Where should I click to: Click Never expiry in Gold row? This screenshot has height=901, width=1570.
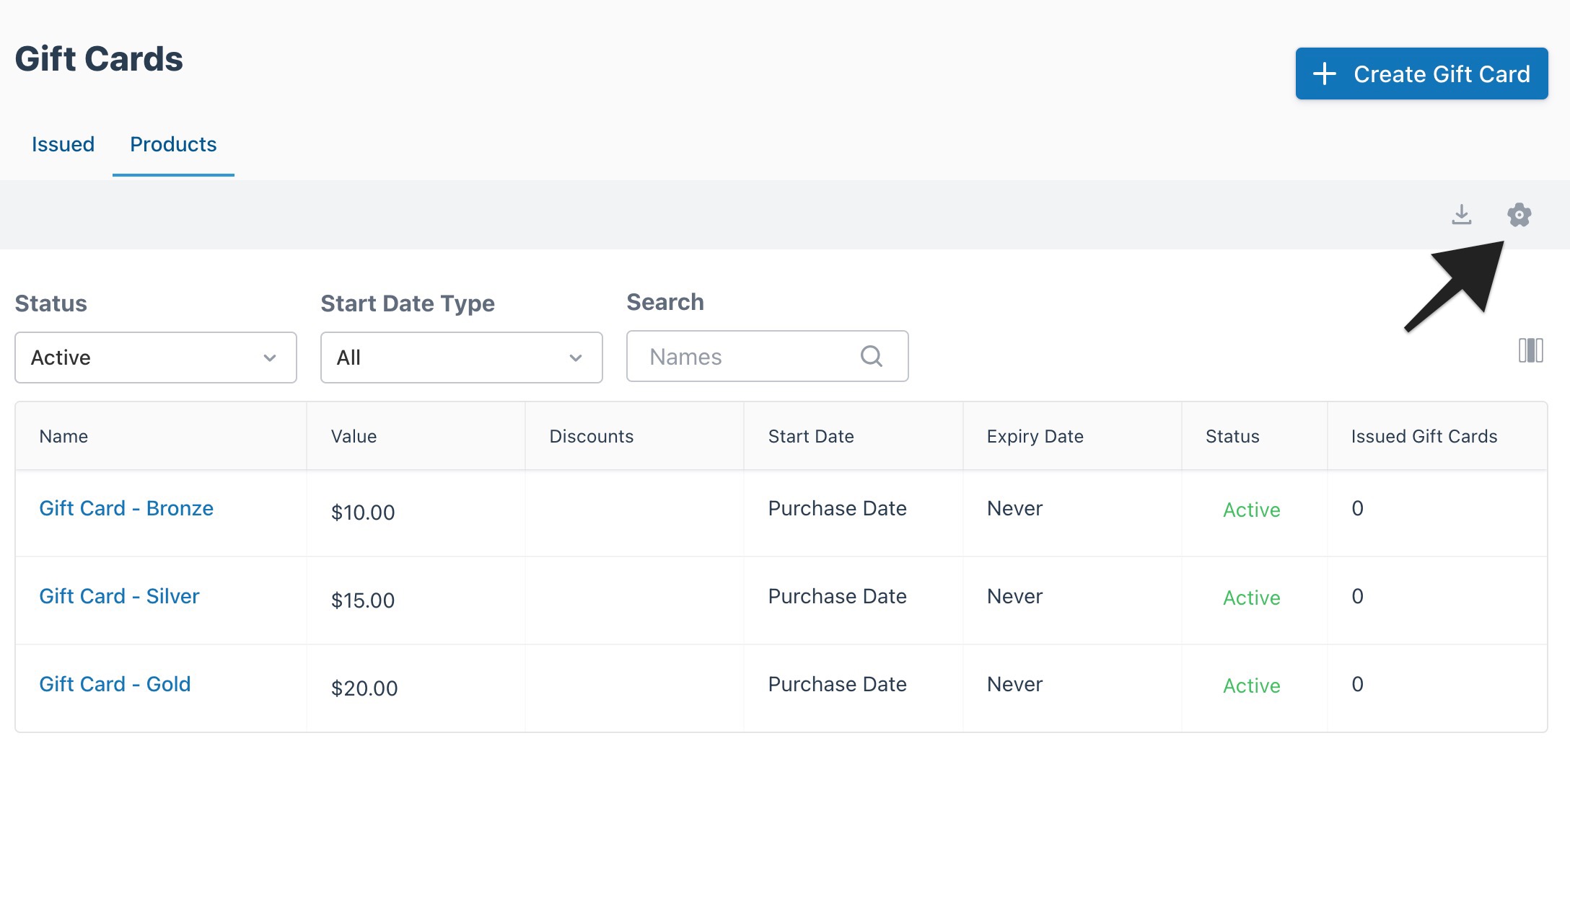tap(1014, 684)
